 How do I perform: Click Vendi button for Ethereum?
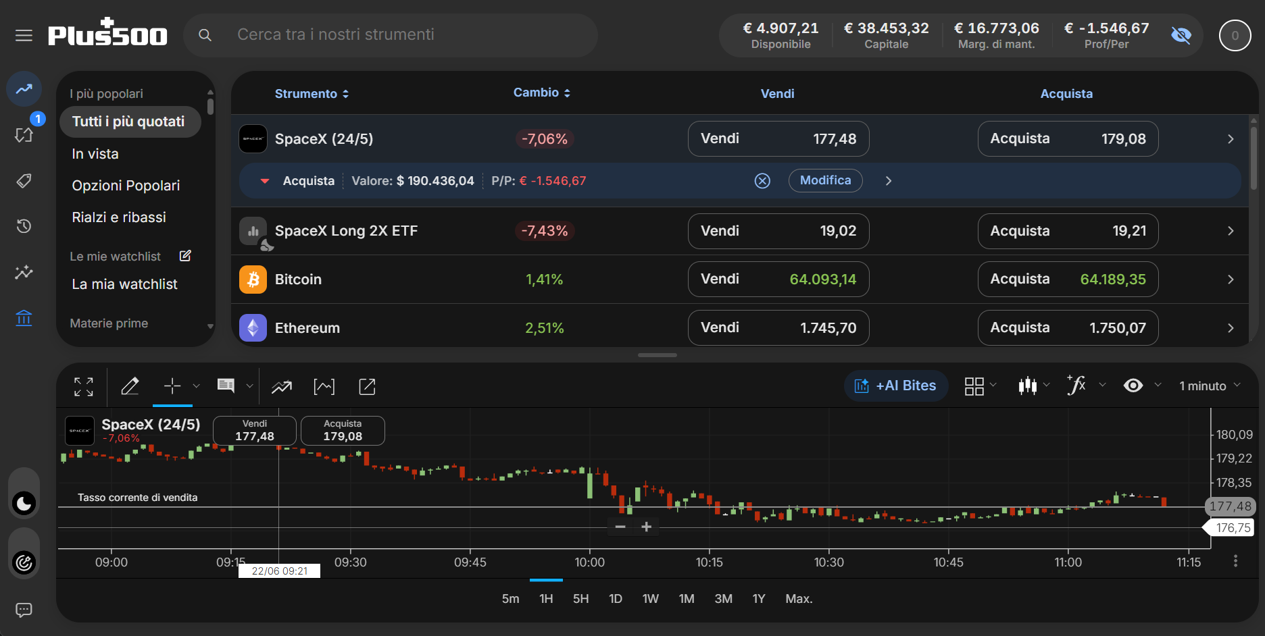point(778,327)
